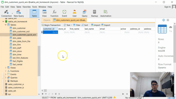Collapse the Tables node
The image size is (176, 99).
click(x=5, y=25)
